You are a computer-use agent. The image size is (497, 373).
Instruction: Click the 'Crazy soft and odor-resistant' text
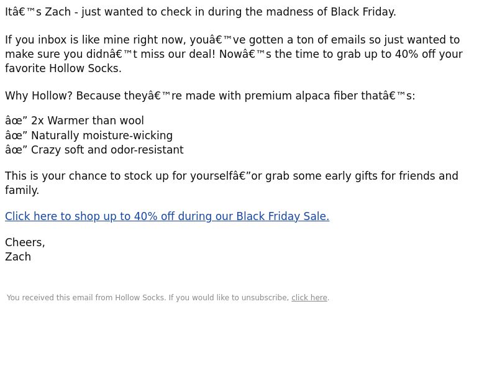point(107,150)
